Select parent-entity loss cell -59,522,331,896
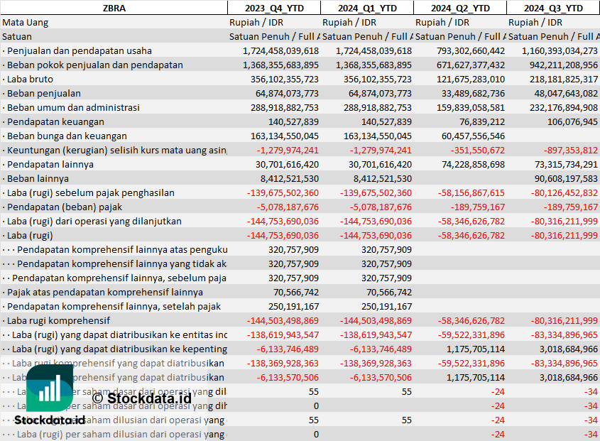600x441 pixels. 471,334
